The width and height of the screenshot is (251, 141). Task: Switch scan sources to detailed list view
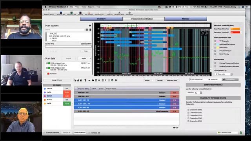click(90, 30)
